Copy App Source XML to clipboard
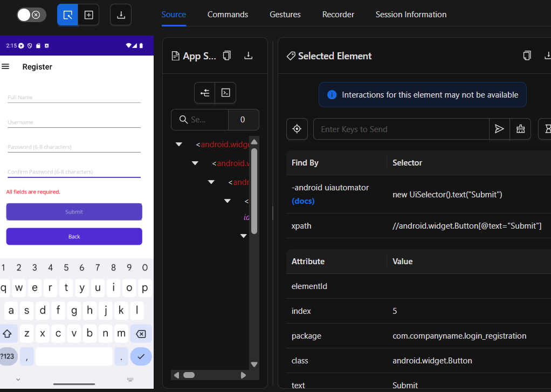Image resolution: width=551 pixels, height=392 pixels. coord(227,56)
